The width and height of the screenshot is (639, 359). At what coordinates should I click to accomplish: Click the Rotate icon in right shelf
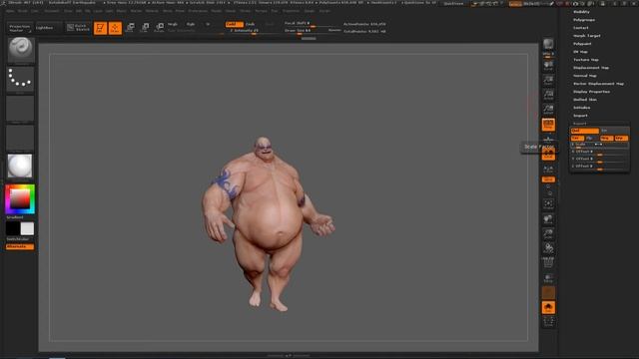point(548,249)
